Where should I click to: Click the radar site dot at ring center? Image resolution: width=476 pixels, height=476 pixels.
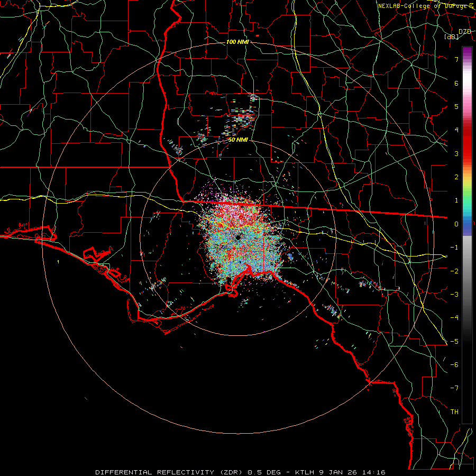point(238,237)
